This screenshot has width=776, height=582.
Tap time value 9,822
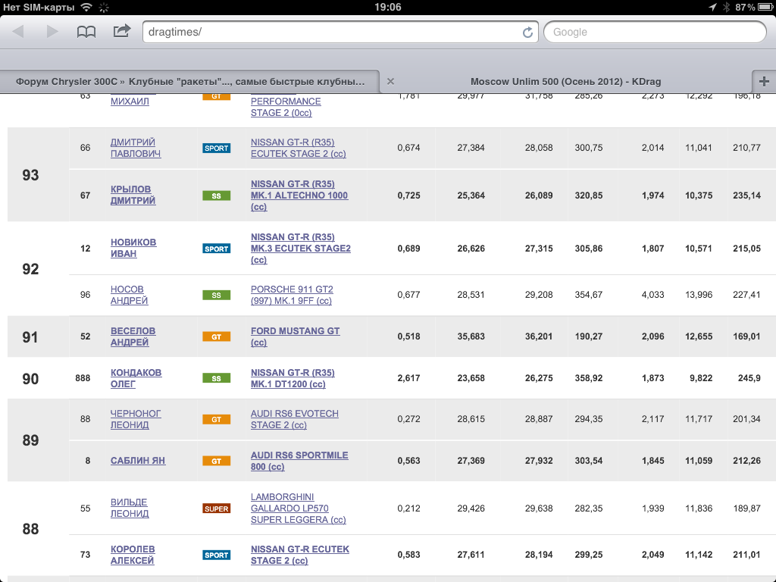(701, 378)
